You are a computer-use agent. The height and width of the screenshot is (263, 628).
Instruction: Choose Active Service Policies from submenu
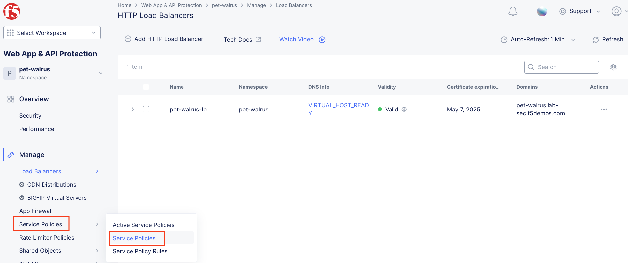pyautogui.click(x=143, y=225)
